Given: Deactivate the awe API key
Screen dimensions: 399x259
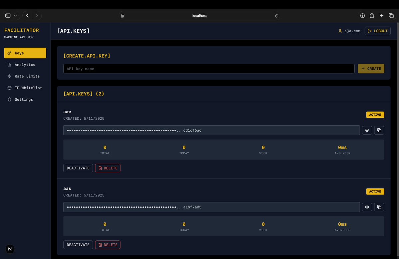Looking at the screenshot, I should 78,168.
